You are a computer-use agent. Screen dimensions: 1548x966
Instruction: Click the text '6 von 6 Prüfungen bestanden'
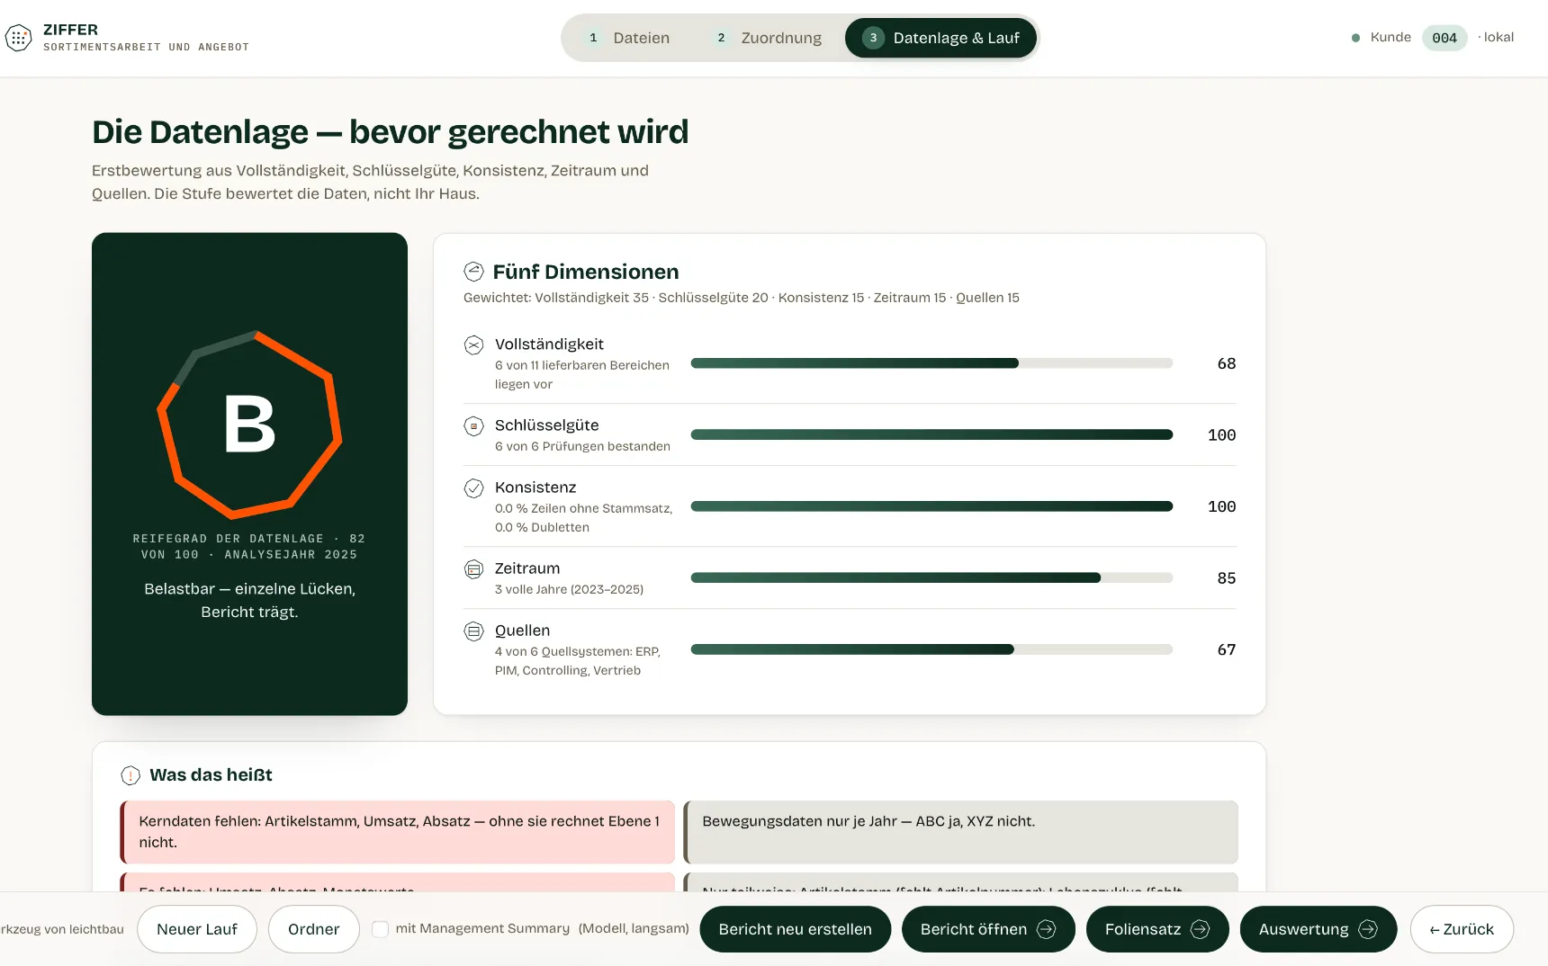pyautogui.click(x=582, y=446)
